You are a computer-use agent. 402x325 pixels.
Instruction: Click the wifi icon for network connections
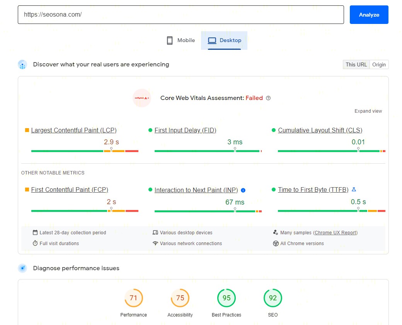pos(155,243)
